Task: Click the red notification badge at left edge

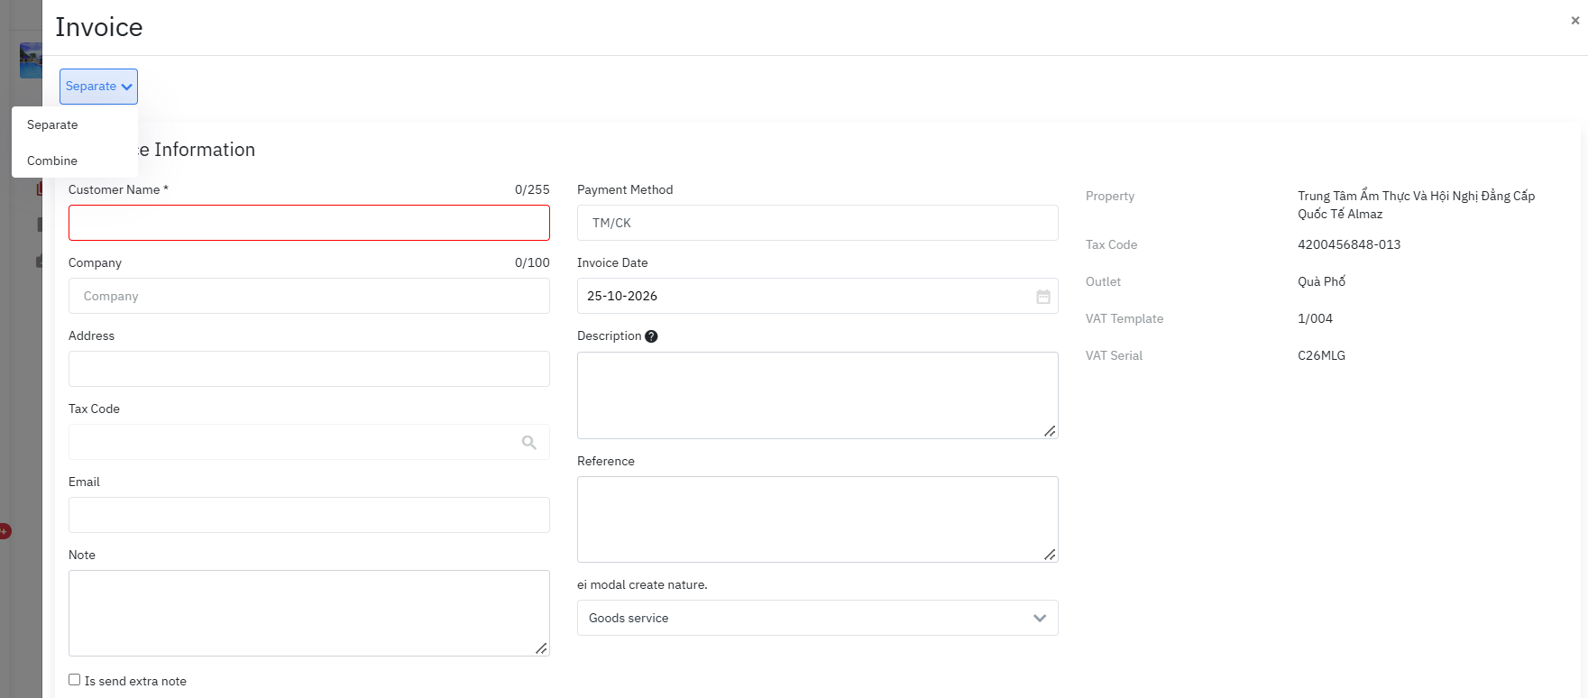Action: [x=5, y=531]
